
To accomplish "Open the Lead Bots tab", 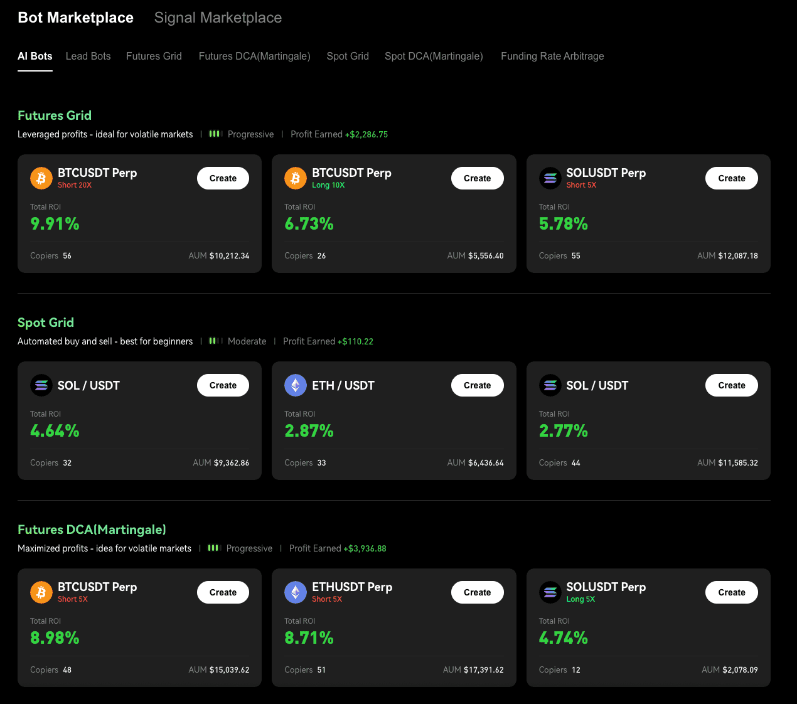I will click(88, 56).
